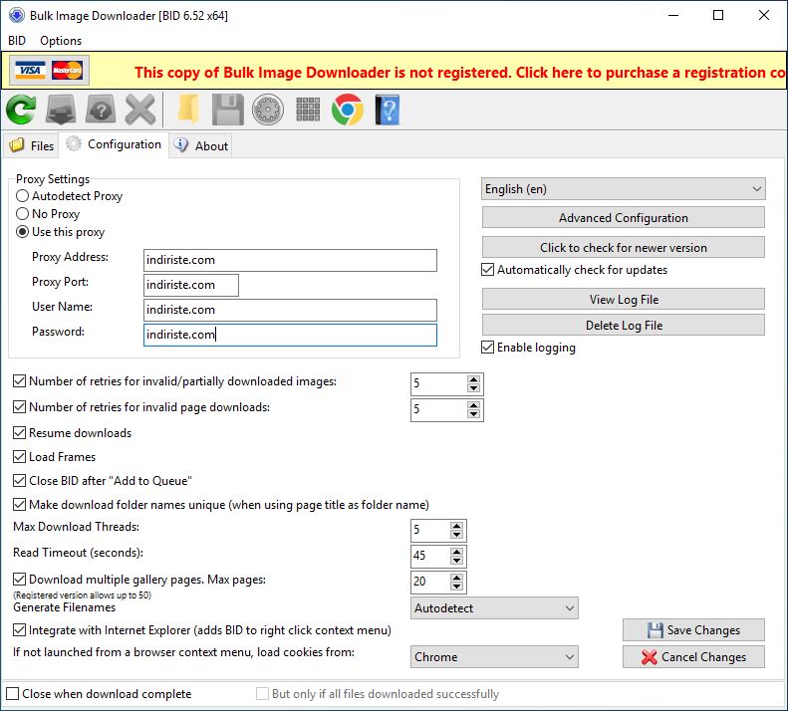Increase Read Timeout seconds
The height and width of the screenshot is (711, 788).
pos(456,552)
